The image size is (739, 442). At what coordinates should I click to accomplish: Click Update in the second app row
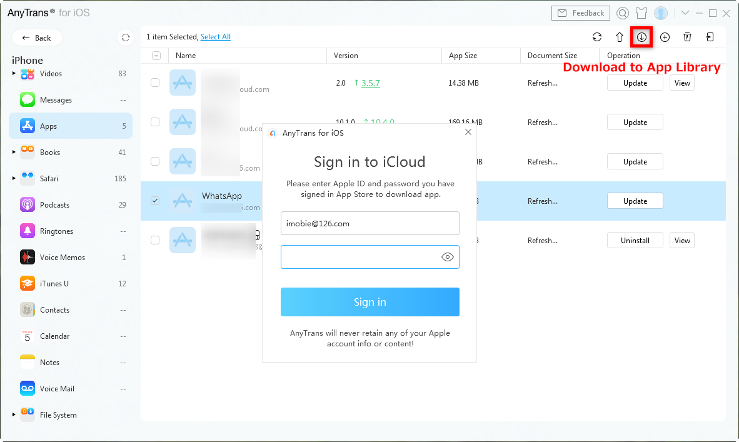635,122
